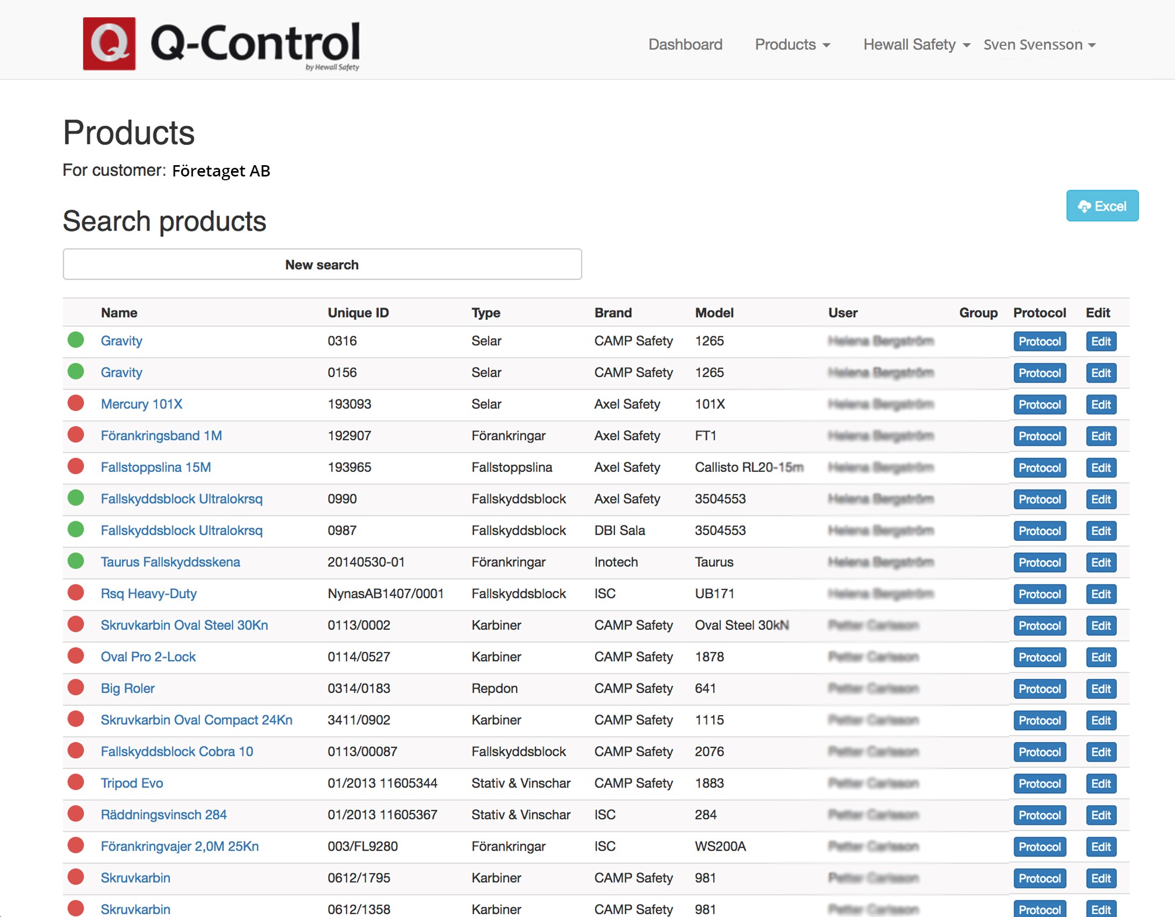Open the Förankringsband 1M product link
The width and height of the screenshot is (1175, 917).
tap(161, 436)
